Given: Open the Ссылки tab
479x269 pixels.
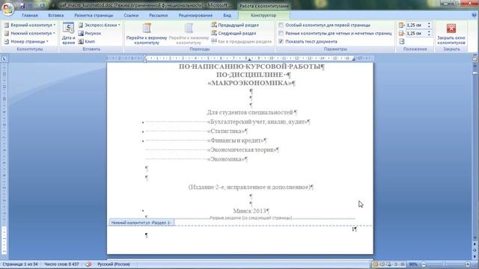Looking at the screenshot, I should tap(132, 15).
